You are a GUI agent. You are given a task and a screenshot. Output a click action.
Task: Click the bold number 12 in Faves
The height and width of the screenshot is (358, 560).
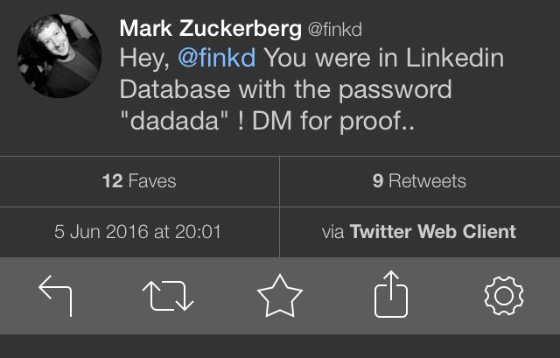click(111, 181)
